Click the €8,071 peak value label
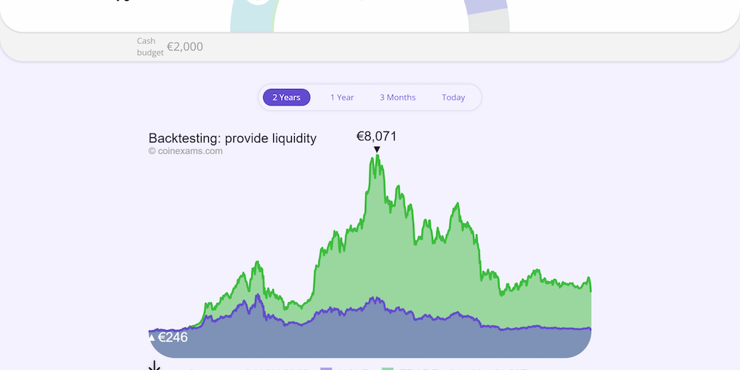Screen dimensions: 740x370 pyautogui.click(x=377, y=136)
